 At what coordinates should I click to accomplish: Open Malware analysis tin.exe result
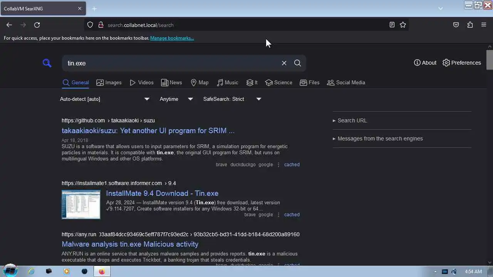130,244
